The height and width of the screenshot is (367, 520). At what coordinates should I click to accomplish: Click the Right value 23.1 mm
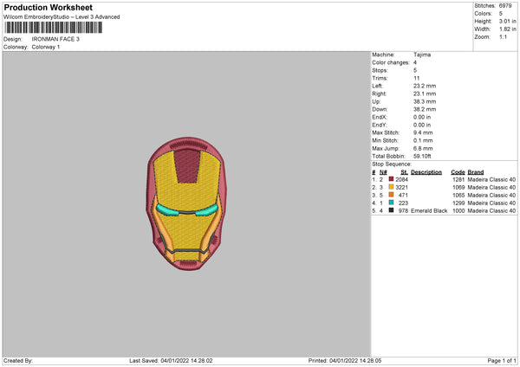click(x=425, y=93)
